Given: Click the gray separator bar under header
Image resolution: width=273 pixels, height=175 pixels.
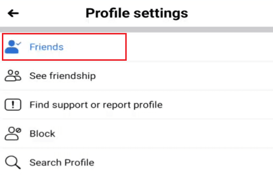Looking at the screenshot, I should pyautogui.click(x=137, y=30).
